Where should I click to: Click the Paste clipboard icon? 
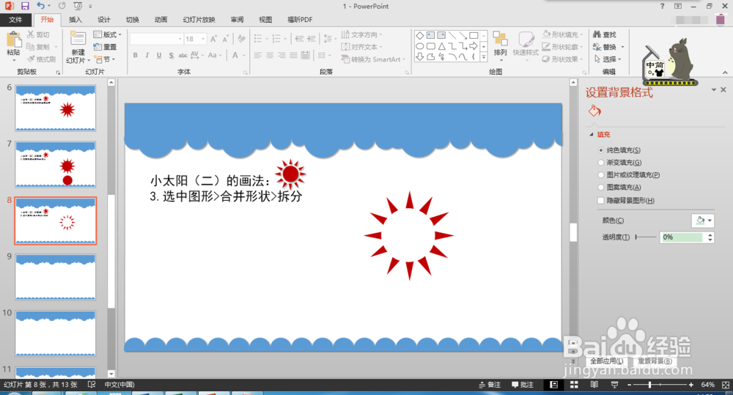click(x=13, y=40)
